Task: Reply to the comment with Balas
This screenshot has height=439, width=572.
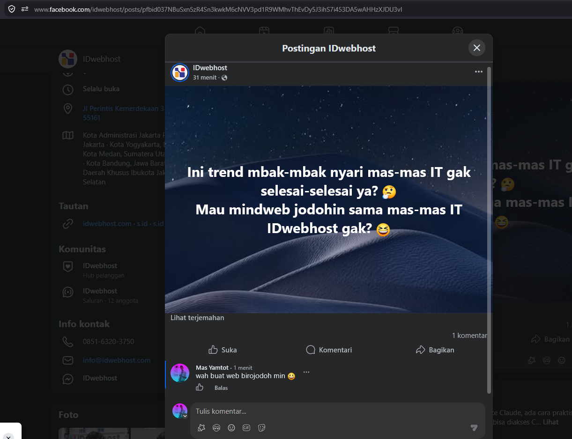Action: click(x=221, y=388)
